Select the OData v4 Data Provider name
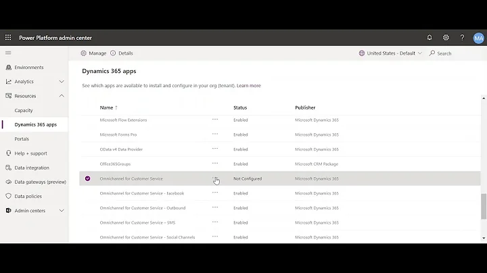The width and height of the screenshot is (487, 273). [121, 149]
